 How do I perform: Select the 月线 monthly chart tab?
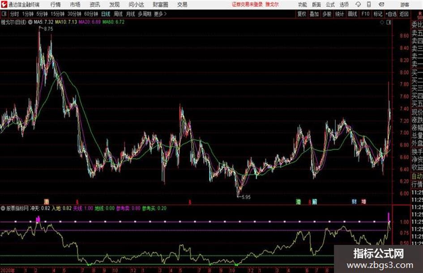[x=130, y=14]
